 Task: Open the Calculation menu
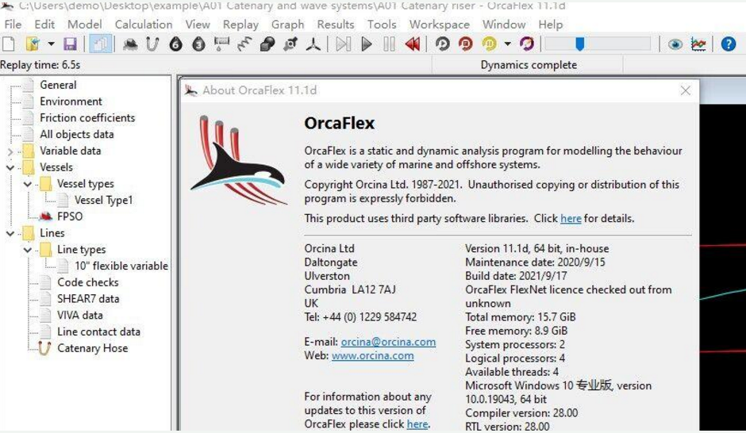(144, 25)
